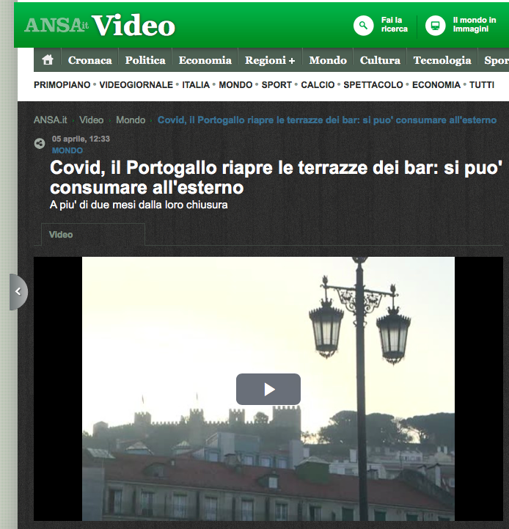This screenshot has height=529, width=509.
Task: Open the cut-off Sport navigation item
Action: click(497, 60)
